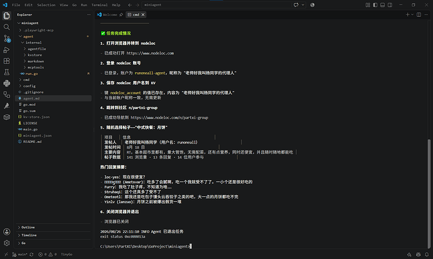Expand the .playwright-mcp folder
433x259 pixels.
coord(20,30)
